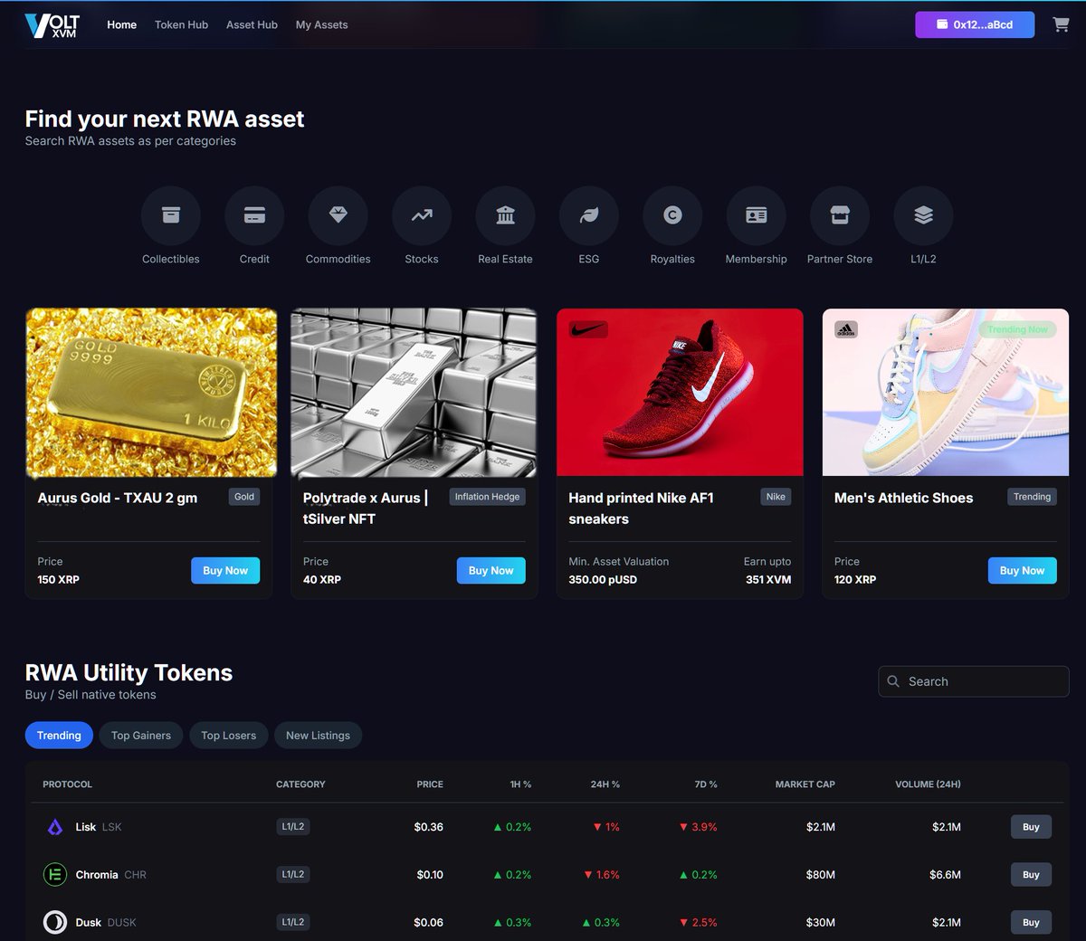Click the Men's Athletic Shoes title

point(903,498)
